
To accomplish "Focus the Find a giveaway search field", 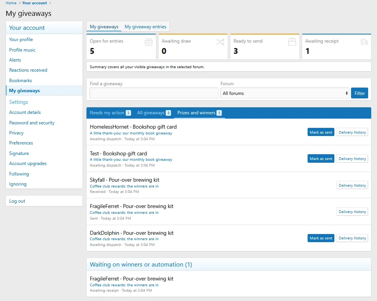I will 154,93.
